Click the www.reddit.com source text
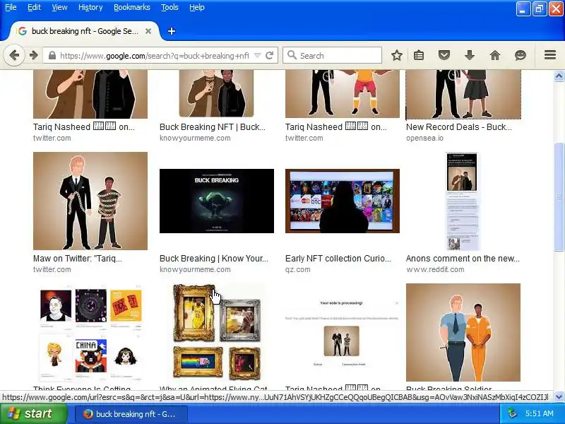Screen dimensions: 565x424 pyautogui.click(x=435, y=270)
